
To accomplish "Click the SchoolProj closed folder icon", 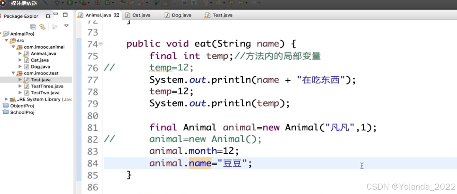I will coord(5,112).
